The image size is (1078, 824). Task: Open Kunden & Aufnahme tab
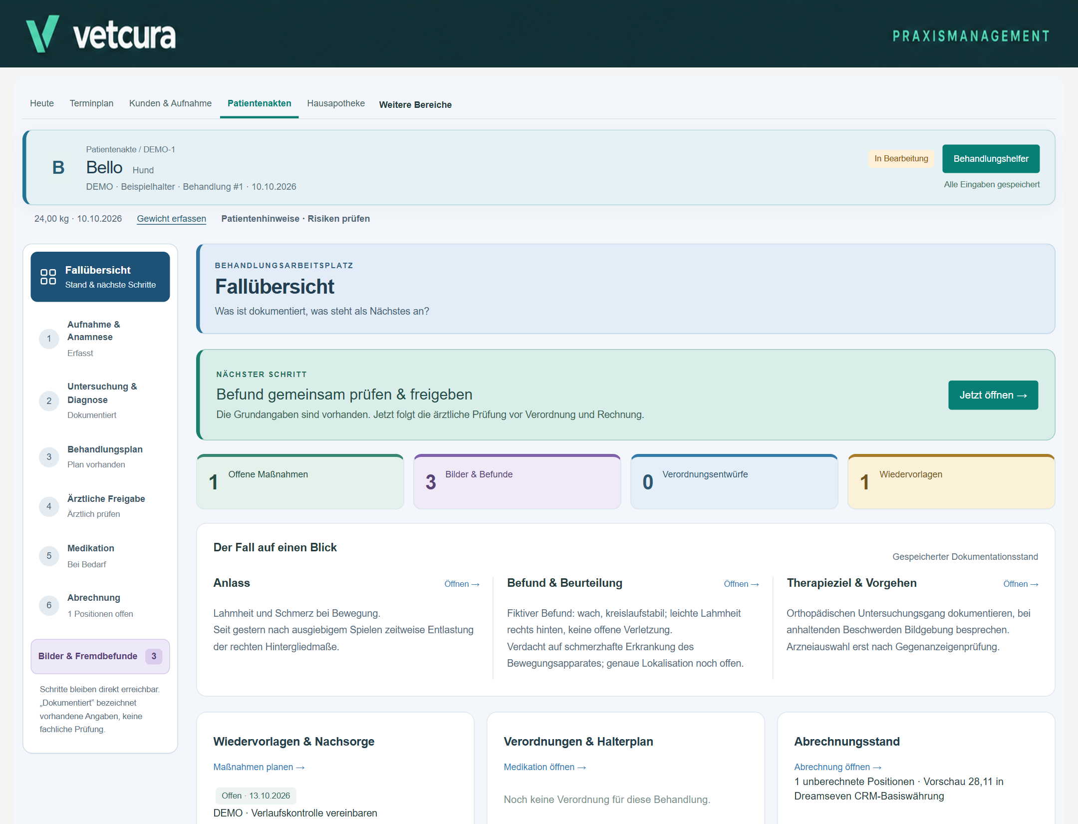point(170,103)
